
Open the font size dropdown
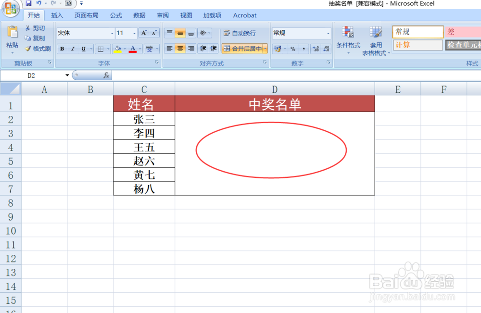coord(134,33)
